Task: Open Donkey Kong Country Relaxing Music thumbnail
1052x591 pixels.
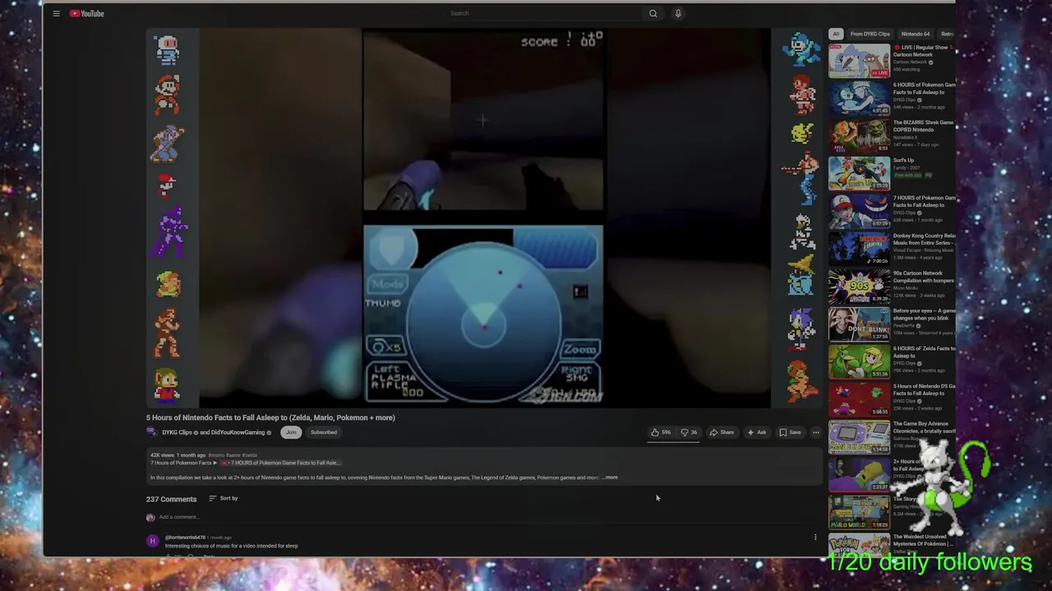Action: click(x=859, y=250)
